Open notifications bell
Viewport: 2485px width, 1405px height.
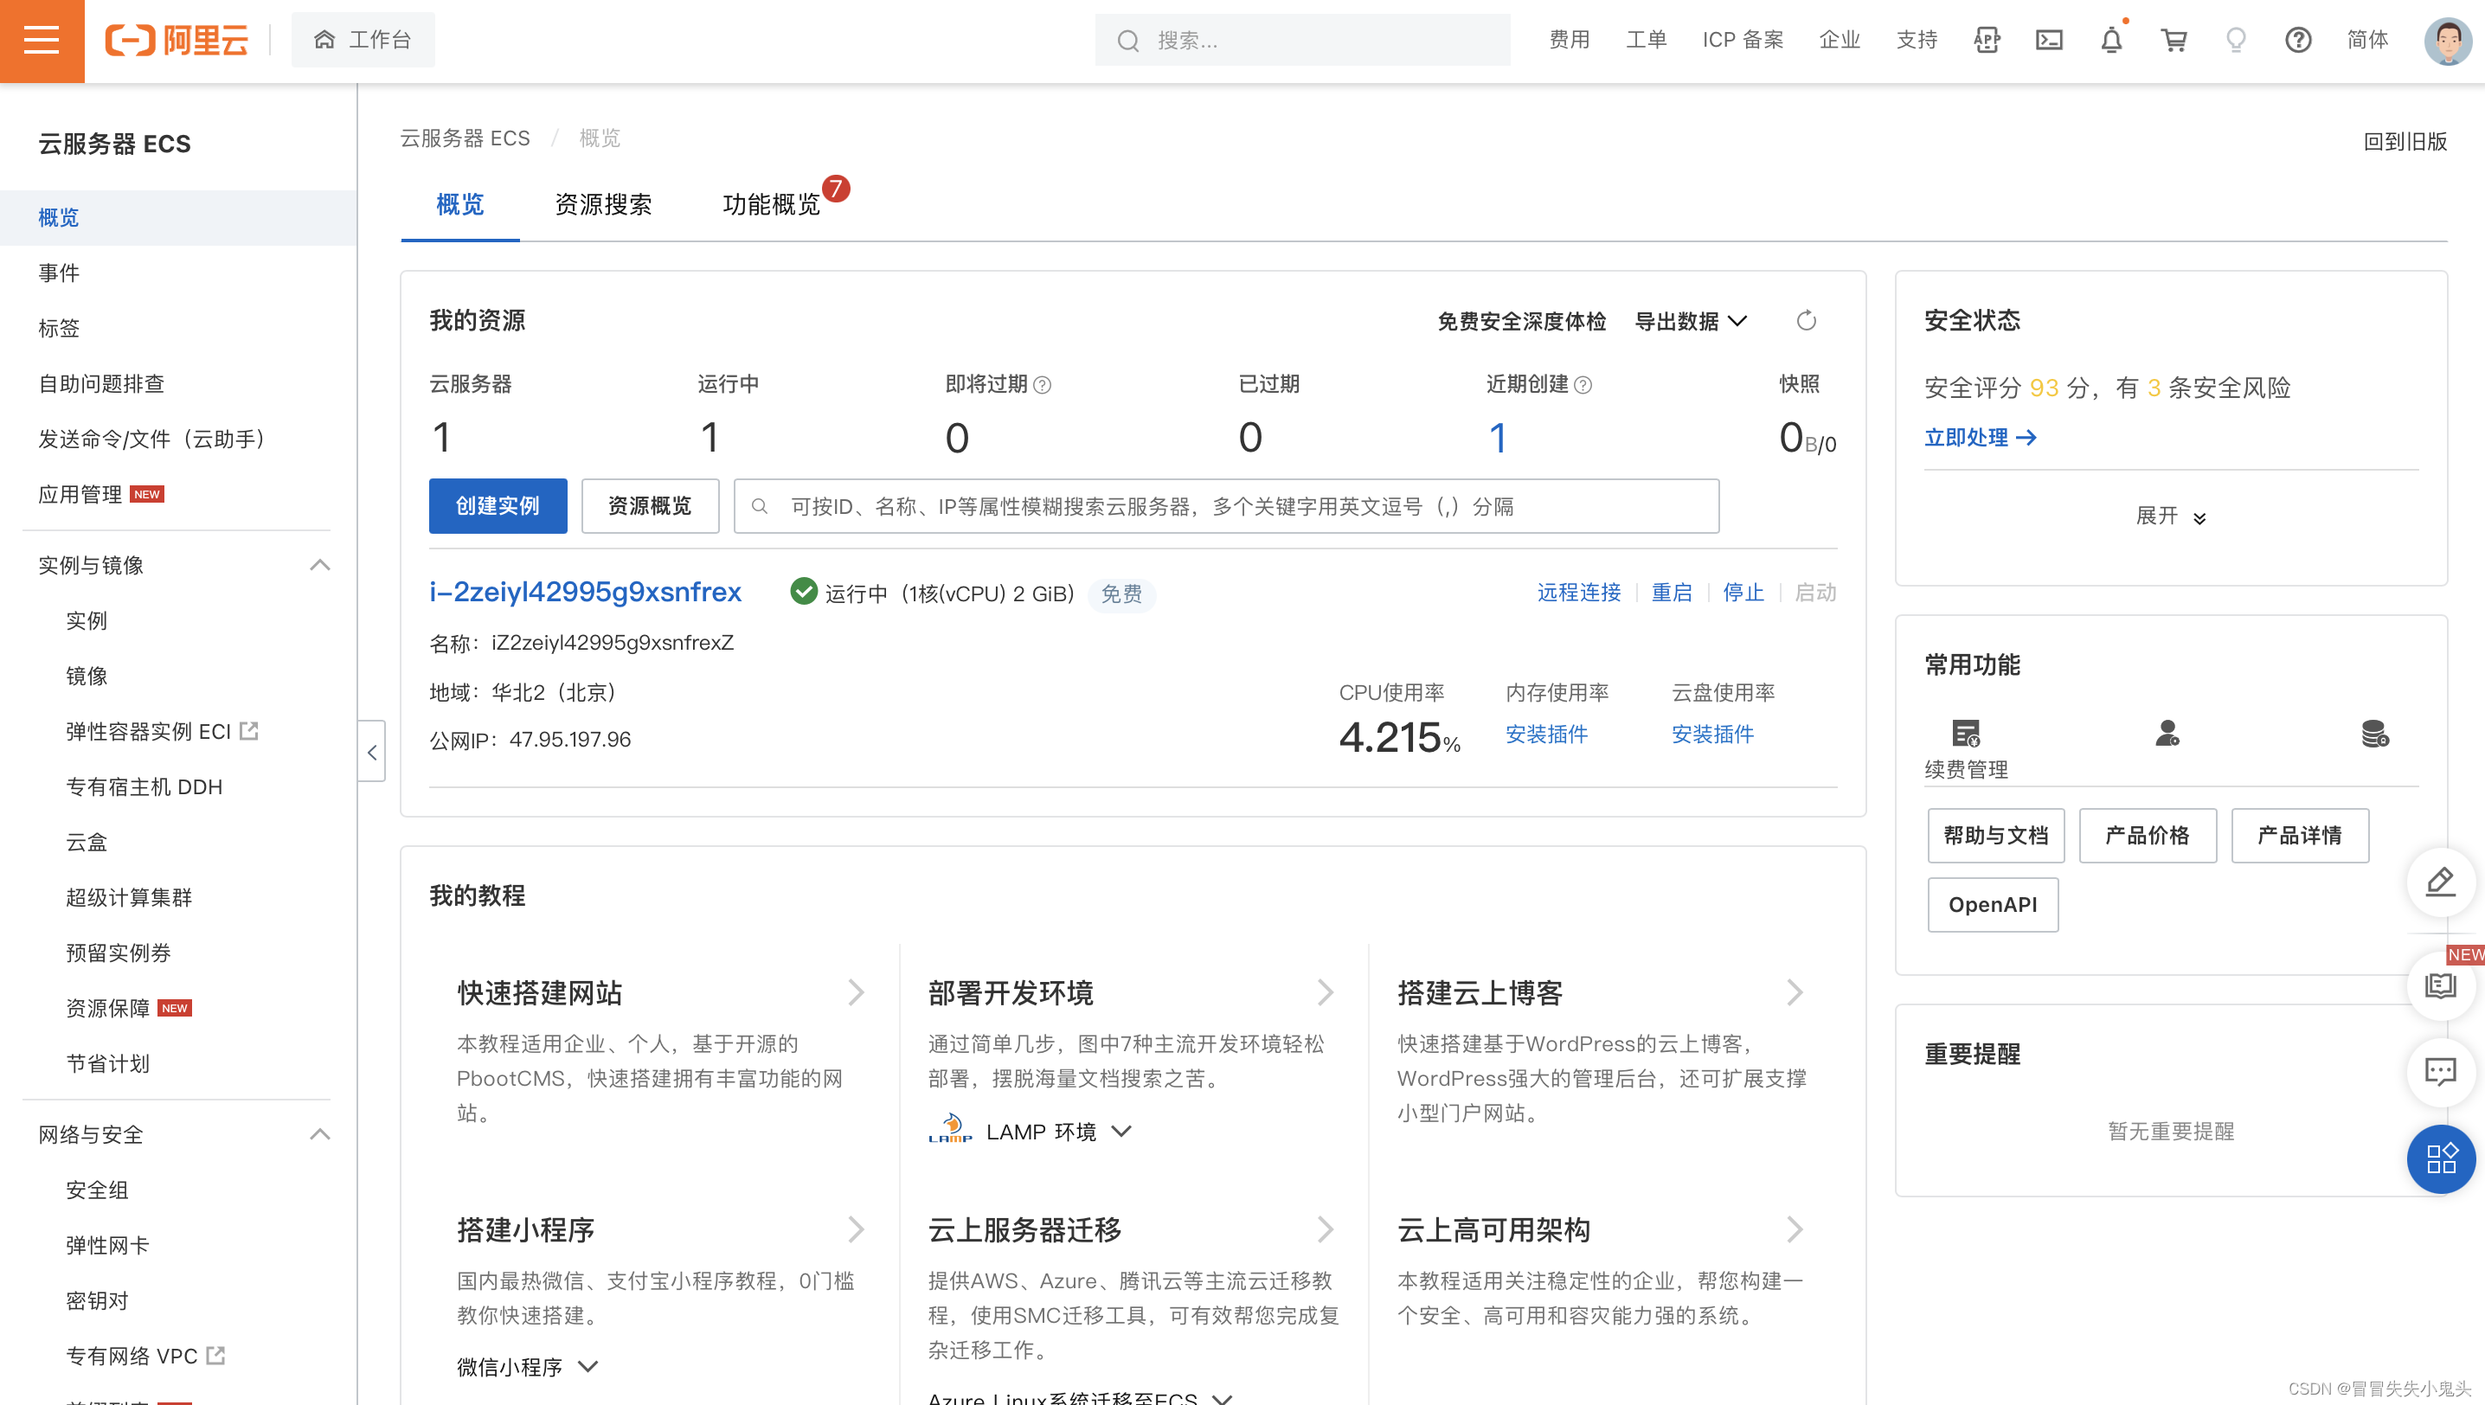pyautogui.click(x=2111, y=41)
